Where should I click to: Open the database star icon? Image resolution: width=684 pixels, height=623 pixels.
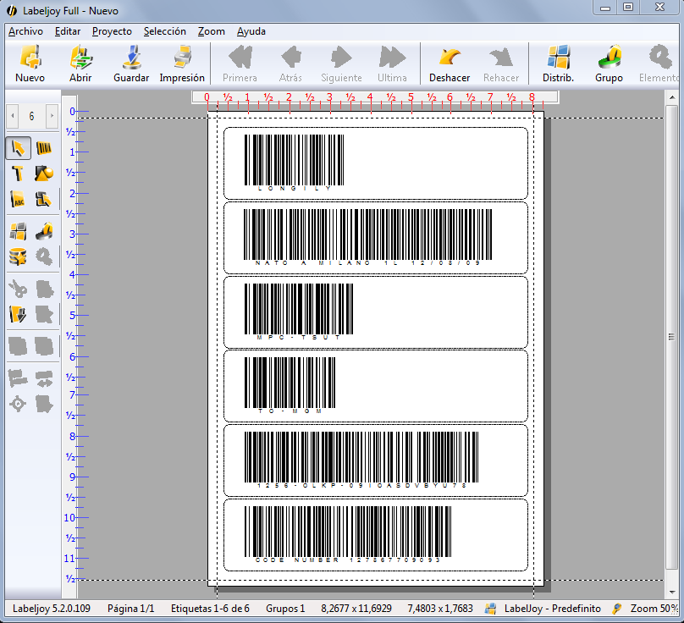(x=19, y=256)
